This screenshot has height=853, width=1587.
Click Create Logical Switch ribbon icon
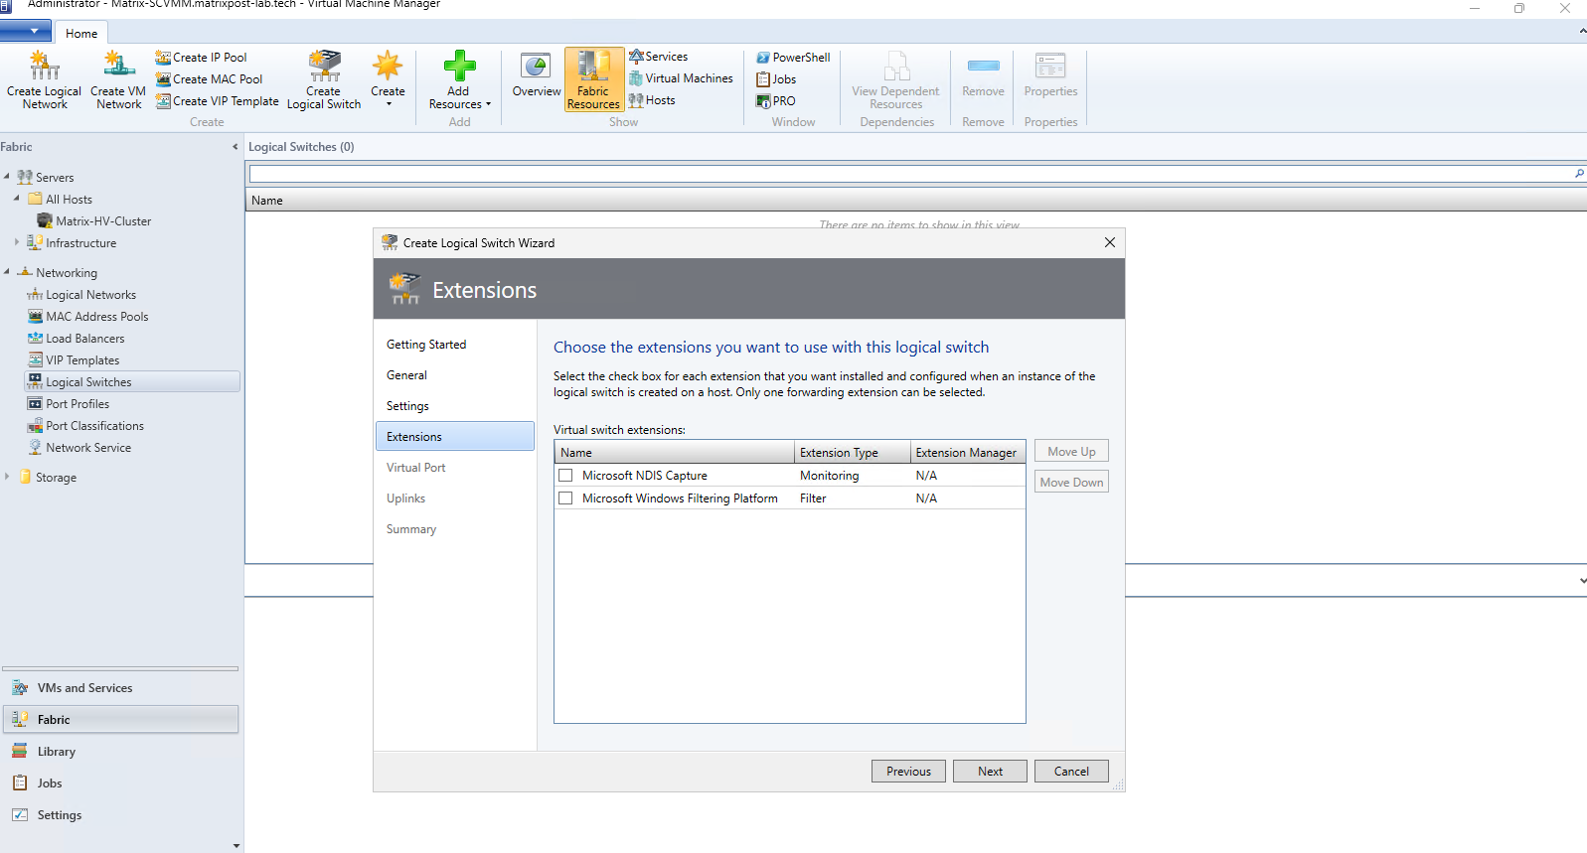(x=324, y=79)
